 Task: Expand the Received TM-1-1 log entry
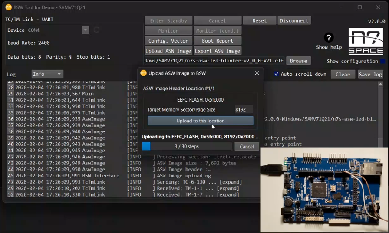click(x=229, y=188)
